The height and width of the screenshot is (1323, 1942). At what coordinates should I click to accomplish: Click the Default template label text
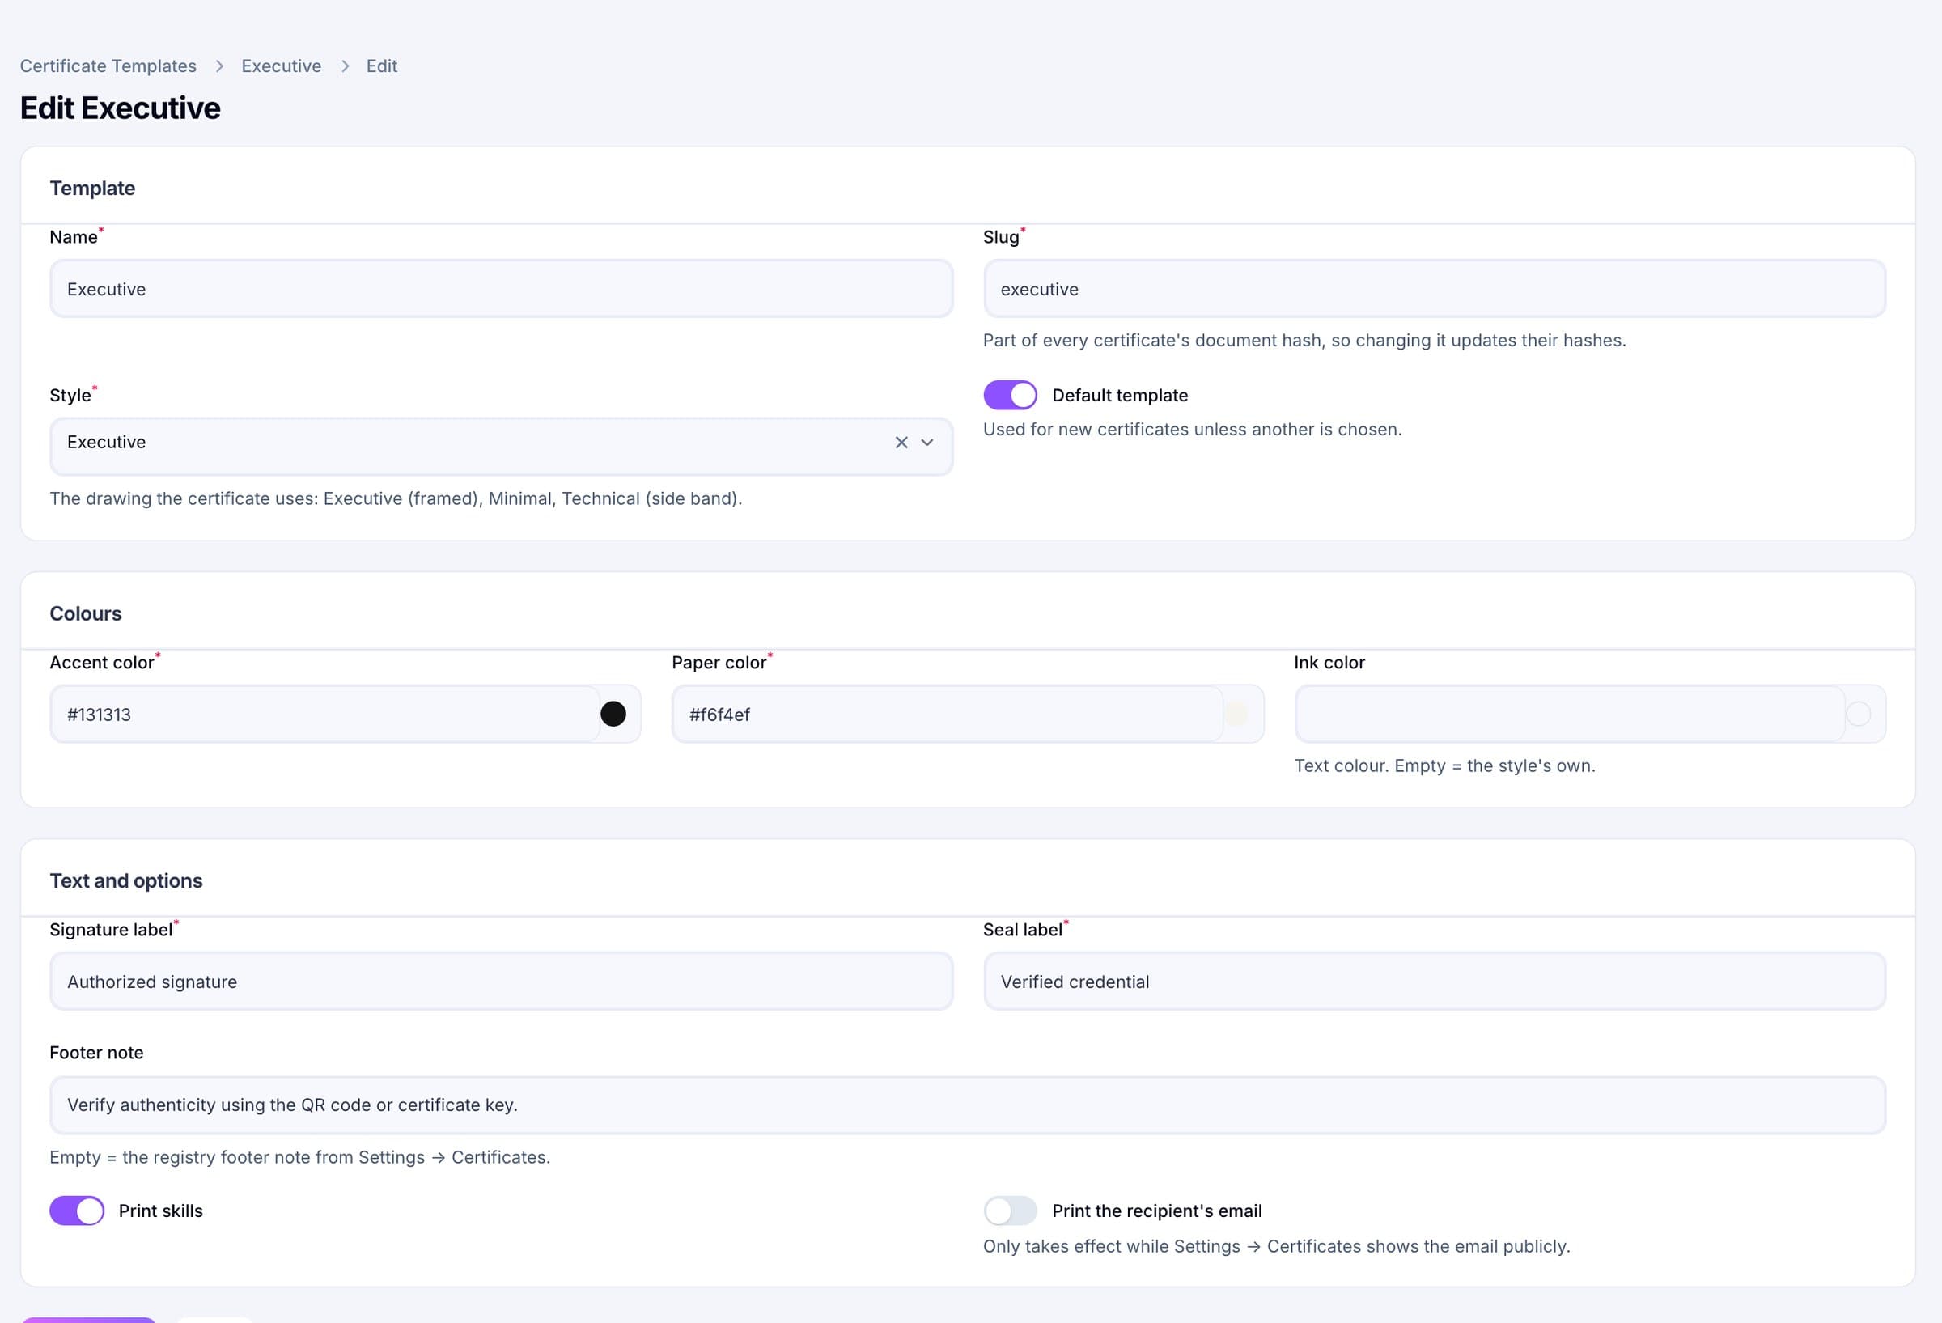(x=1120, y=396)
